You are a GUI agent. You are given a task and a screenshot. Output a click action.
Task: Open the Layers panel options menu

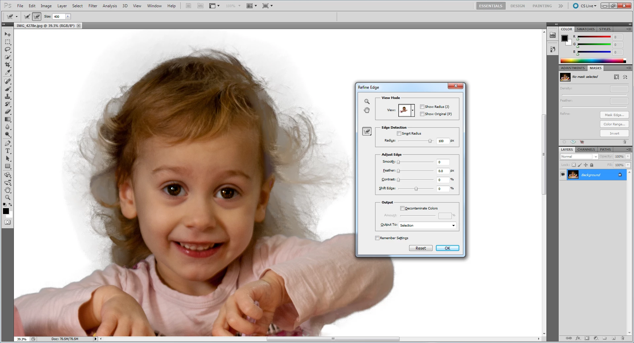(629, 149)
